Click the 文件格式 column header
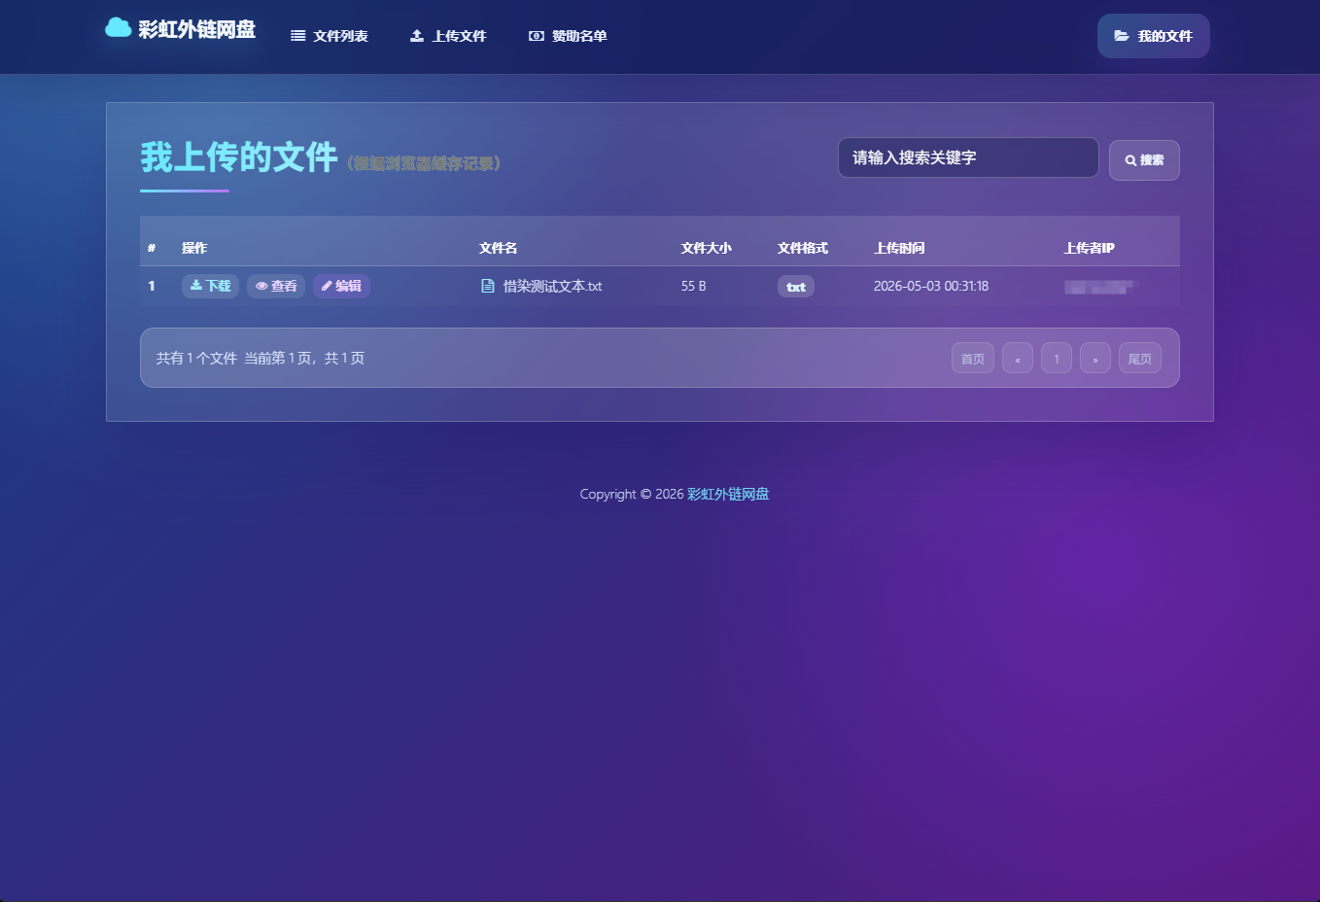Viewport: 1320px width, 902px height. pos(803,248)
